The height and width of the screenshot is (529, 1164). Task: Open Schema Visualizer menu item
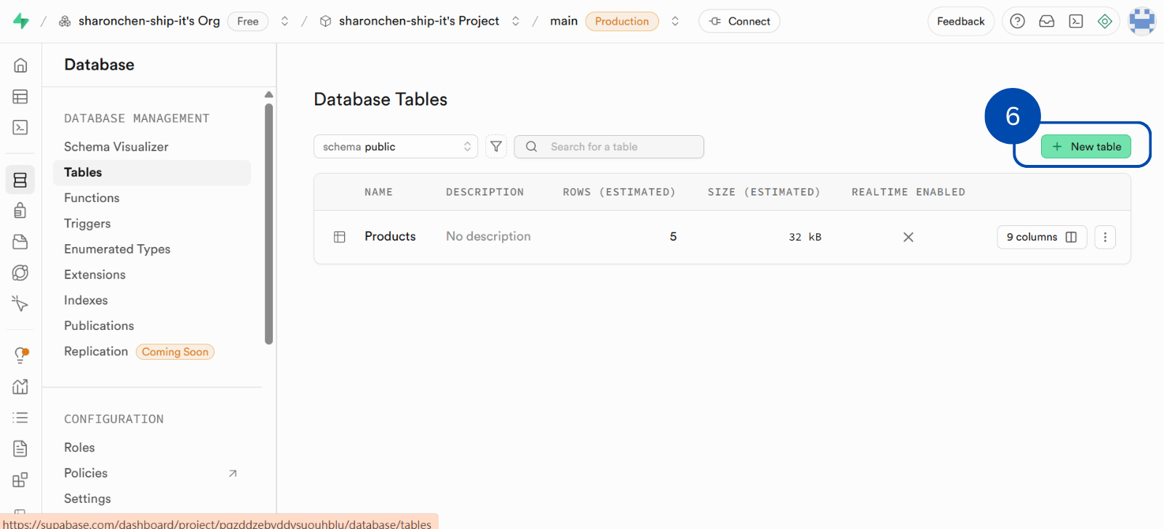(116, 147)
